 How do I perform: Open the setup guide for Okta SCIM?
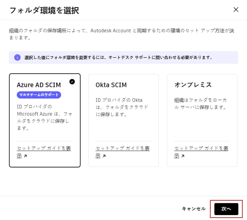[x=122, y=152]
